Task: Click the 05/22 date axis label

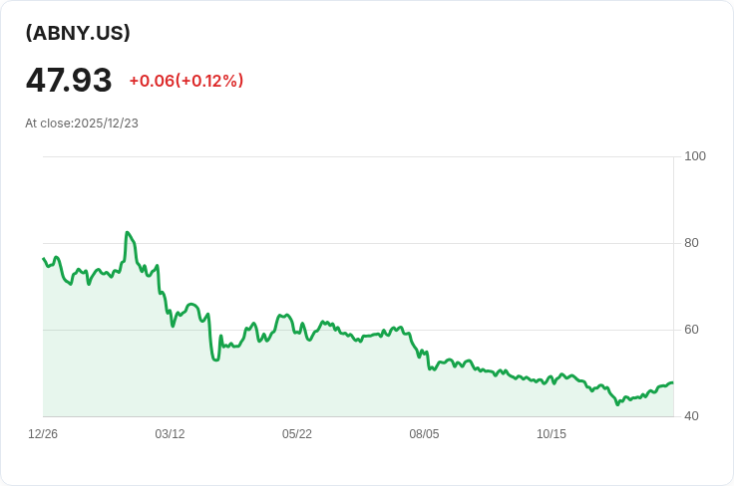Action: tap(297, 433)
